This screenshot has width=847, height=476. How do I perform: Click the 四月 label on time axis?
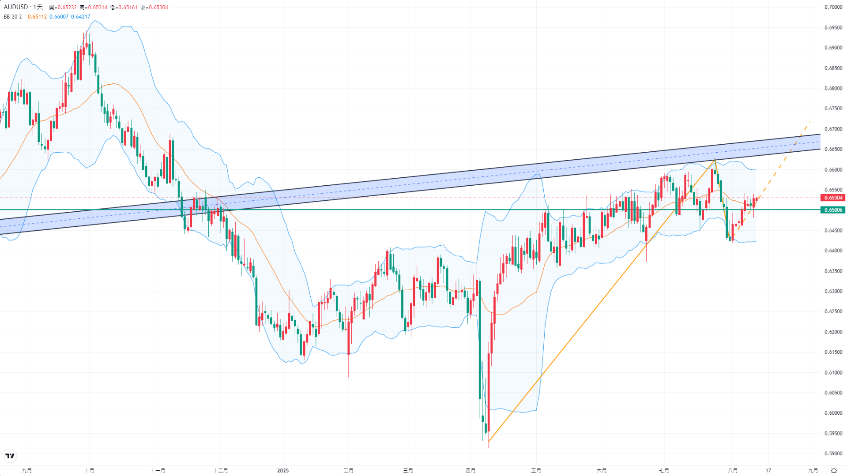471,471
